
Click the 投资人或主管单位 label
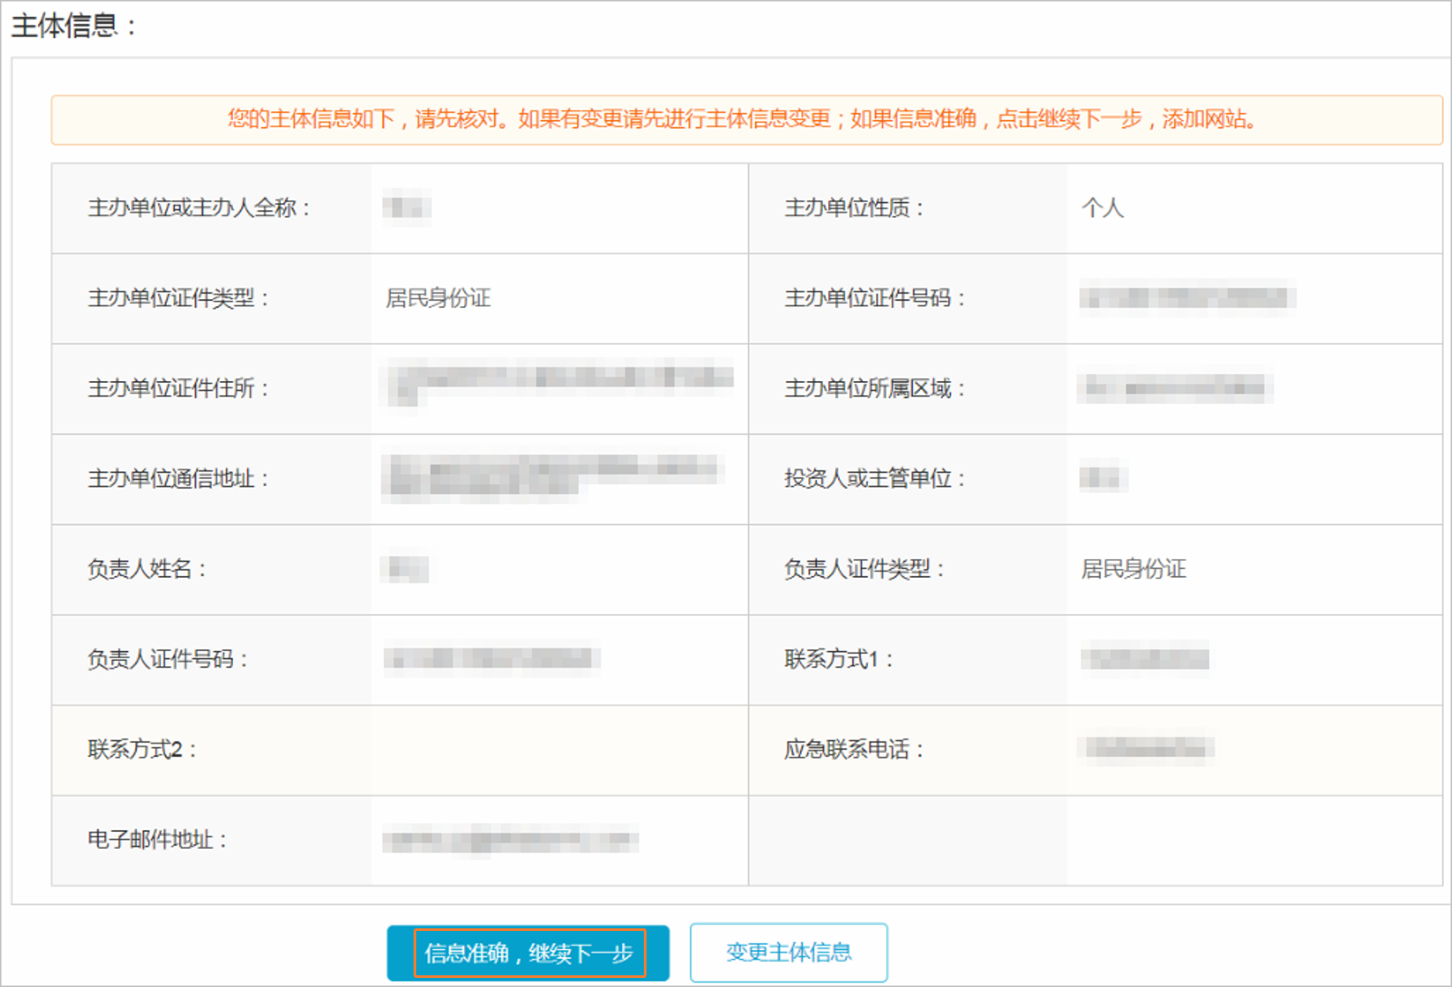(x=875, y=479)
